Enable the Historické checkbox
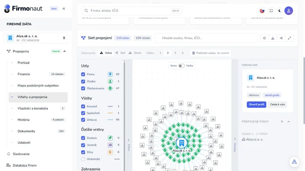This screenshot has height=171, width=305. click(83, 159)
